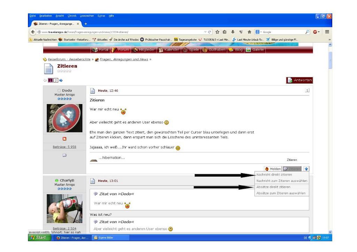The image size is (357, 252).
Task: Open the Lesezeichen menu
Action: pos(87,16)
